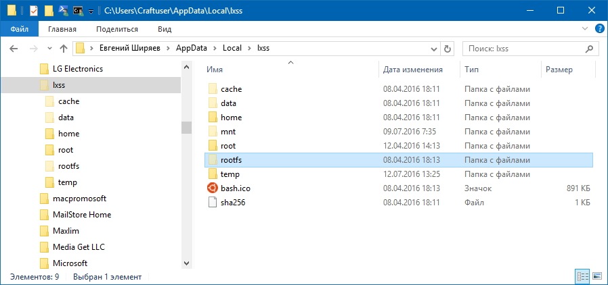Screen dimensions: 608x285
Task: Open PowerShell from quick access toolbar icon
Action: 63,10
